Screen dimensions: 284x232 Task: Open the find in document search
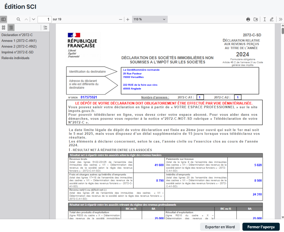coord(19,19)
